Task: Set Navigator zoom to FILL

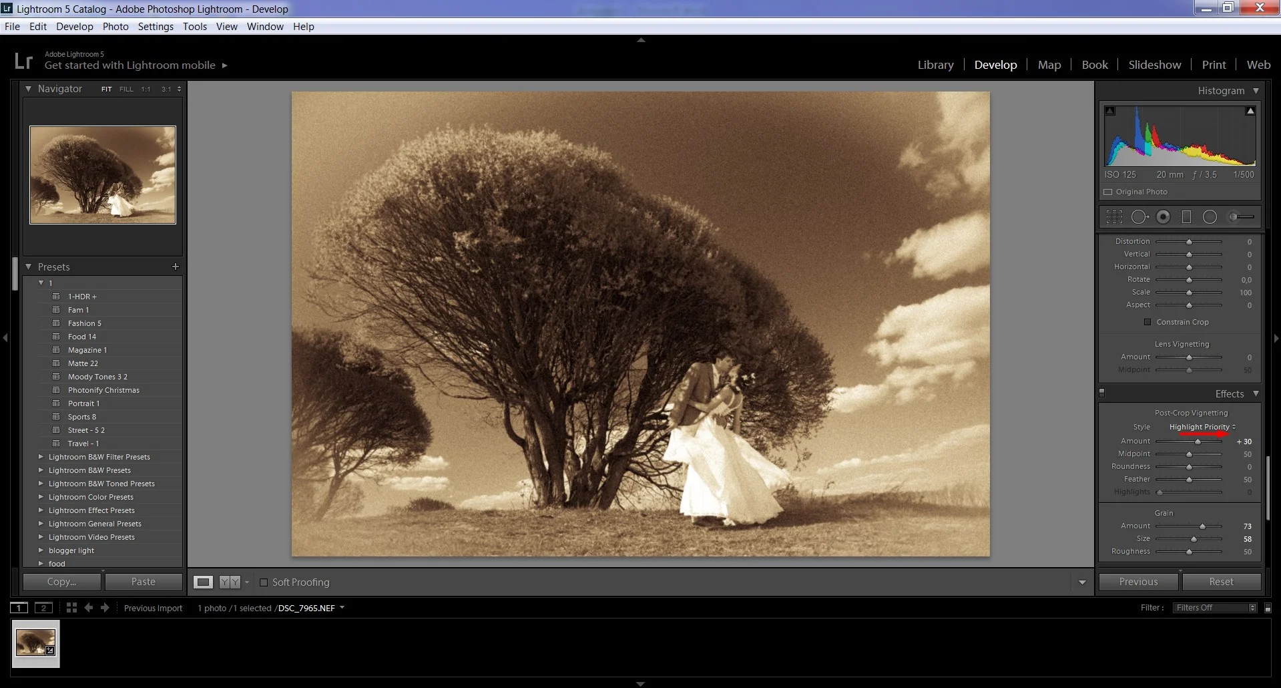Action: pyautogui.click(x=126, y=89)
